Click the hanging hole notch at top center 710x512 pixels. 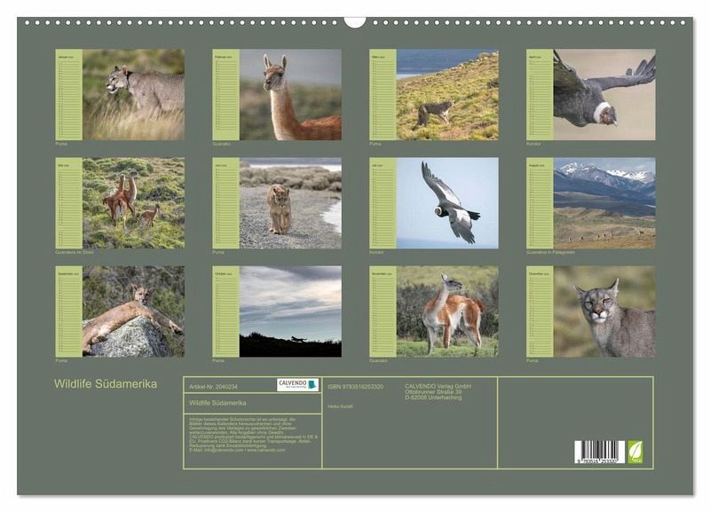pos(355,21)
